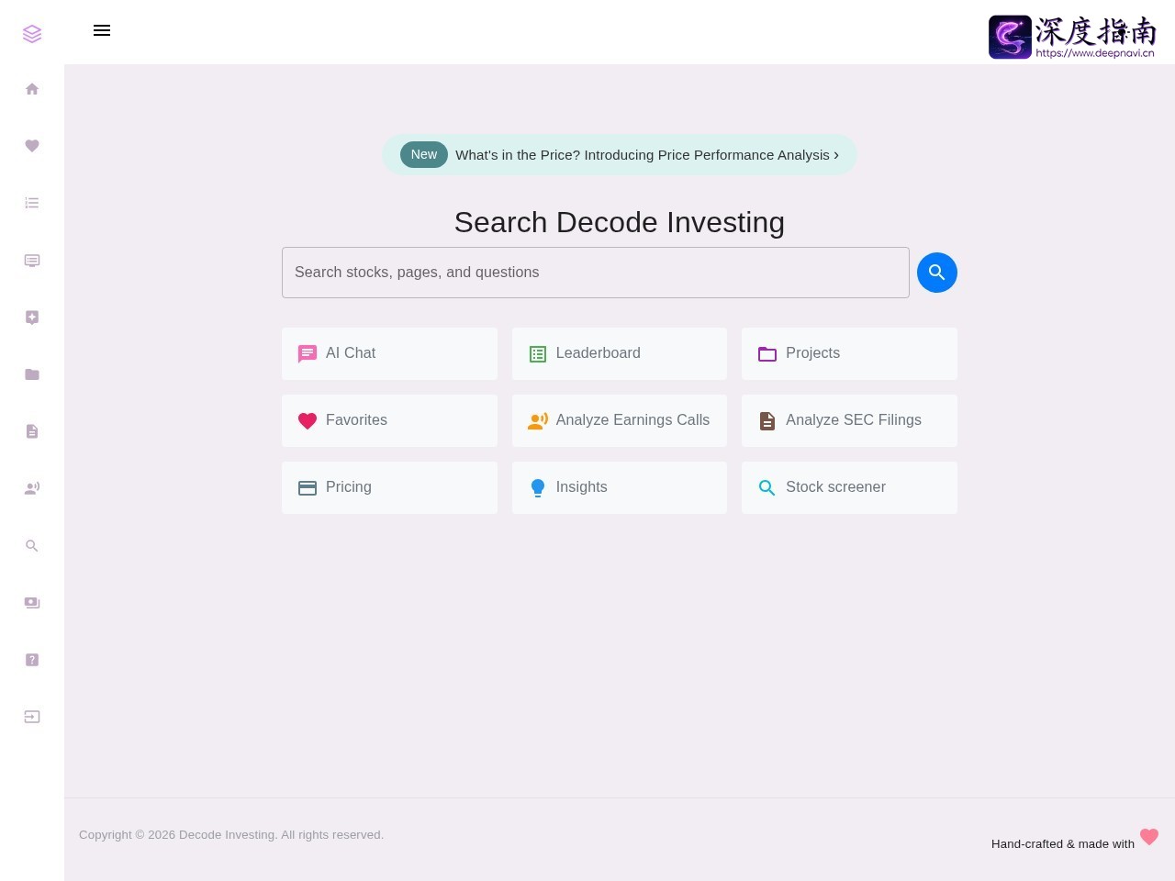Screen dimensions: 1175x881
Task: Open the Stock screener label link
Action: pyautogui.click(x=835, y=487)
